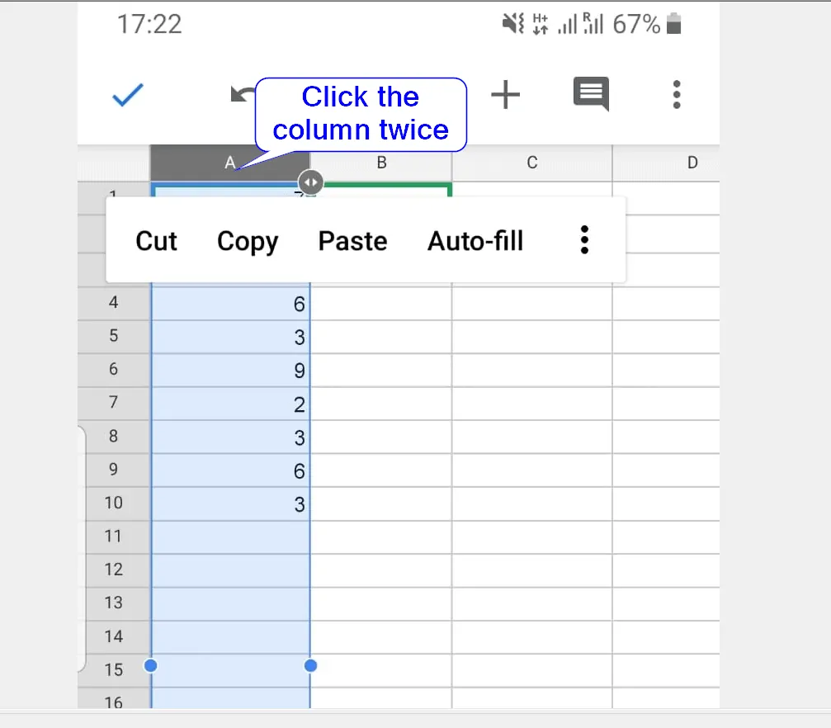Select row 12 header
Image resolution: width=831 pixels, height=728 pixels.
click(113, 570)
